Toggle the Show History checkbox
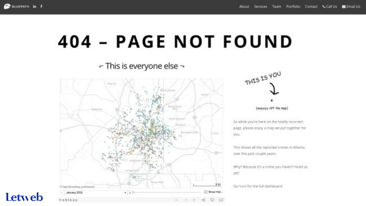 point(206,192)
